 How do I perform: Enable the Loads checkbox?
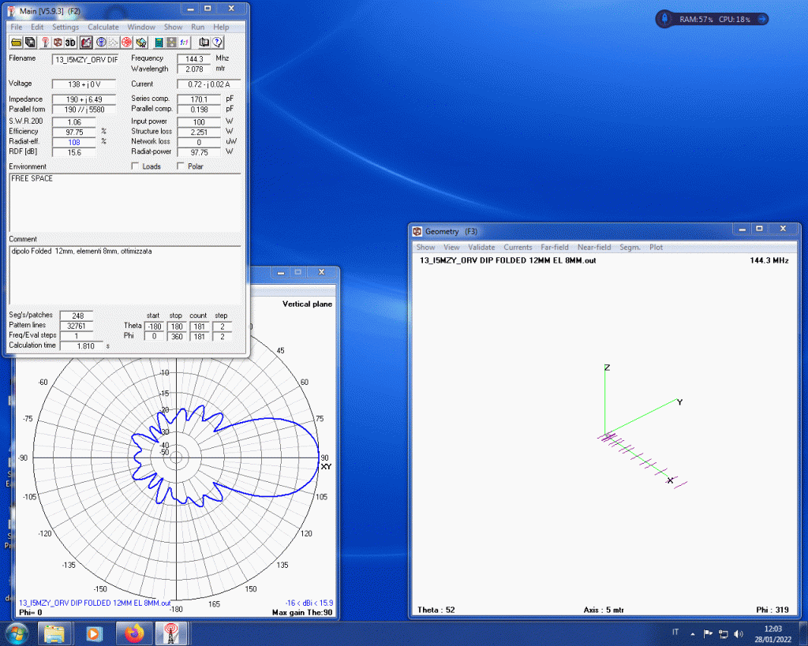134,166
